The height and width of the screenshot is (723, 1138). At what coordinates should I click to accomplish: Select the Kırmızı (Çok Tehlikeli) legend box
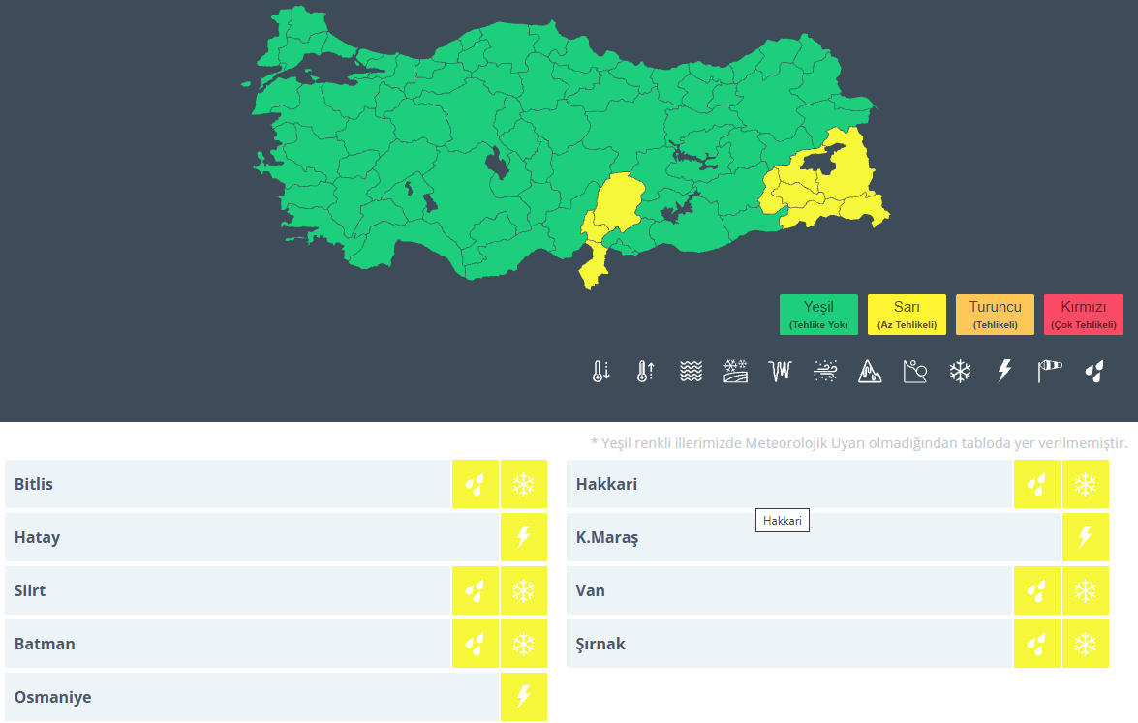1083,315
